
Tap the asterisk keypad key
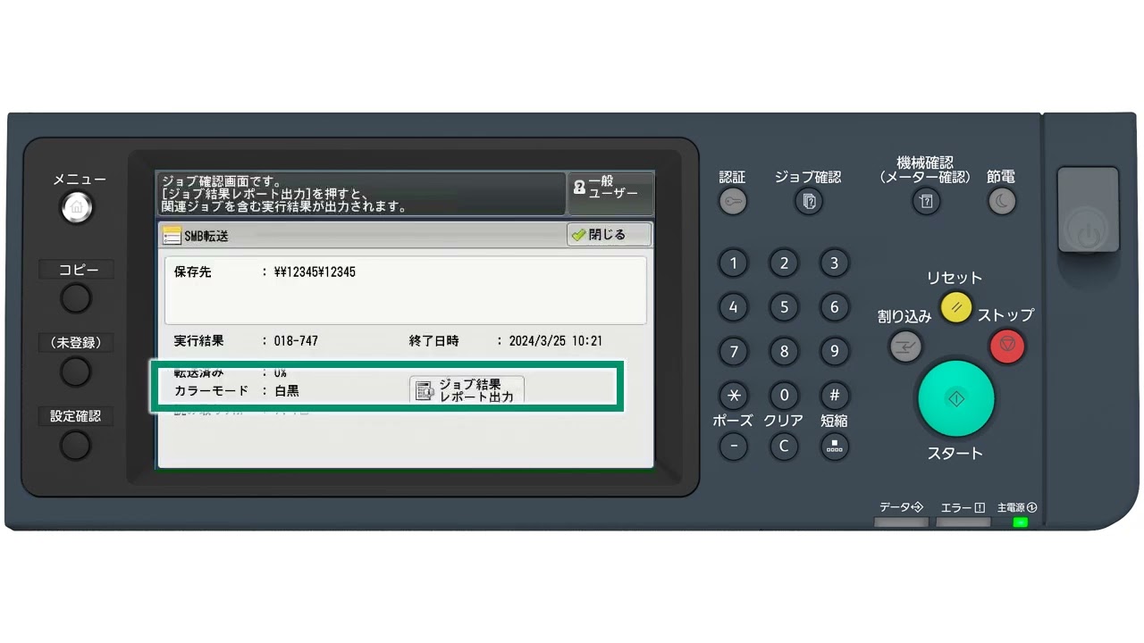(x=734, y=395)
